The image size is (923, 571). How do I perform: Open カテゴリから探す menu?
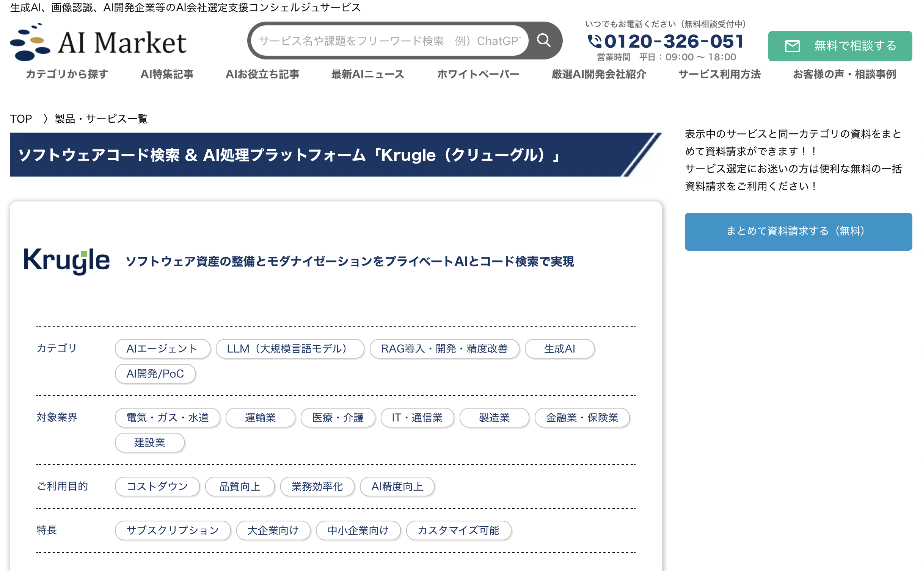[x=67, y=74]
